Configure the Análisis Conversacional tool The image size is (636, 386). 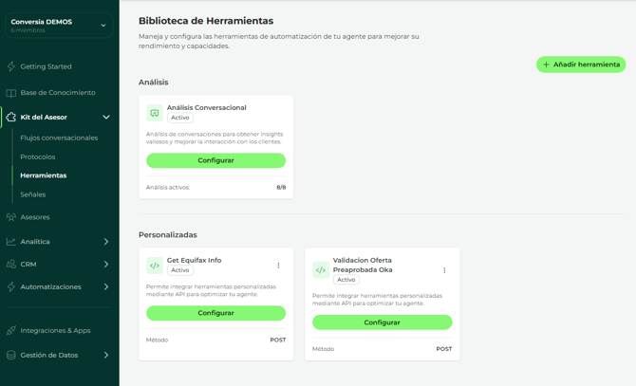(x=215, y=160)
